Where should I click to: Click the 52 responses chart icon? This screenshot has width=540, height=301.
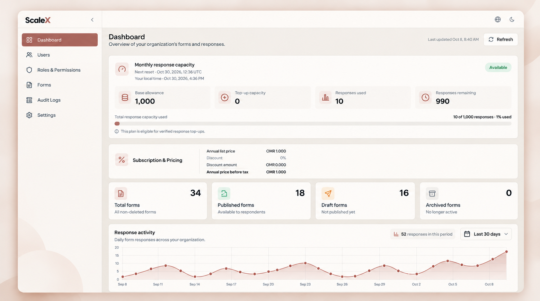click(396, 234)
